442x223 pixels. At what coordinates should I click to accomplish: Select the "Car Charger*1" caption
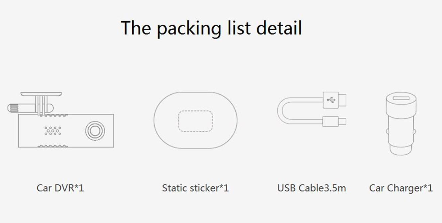pos(401,188)
